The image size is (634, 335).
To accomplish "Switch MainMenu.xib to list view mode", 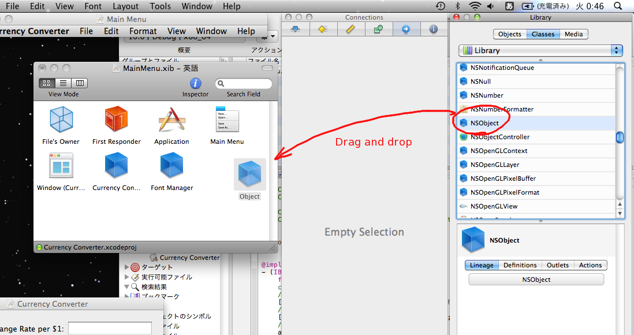I will point(63,83).
